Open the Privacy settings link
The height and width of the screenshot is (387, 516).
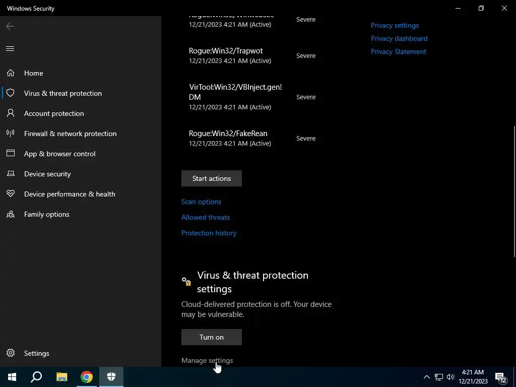coord(395,25)
